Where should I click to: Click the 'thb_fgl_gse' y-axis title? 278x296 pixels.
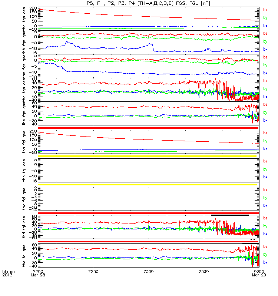coord(24,171)
